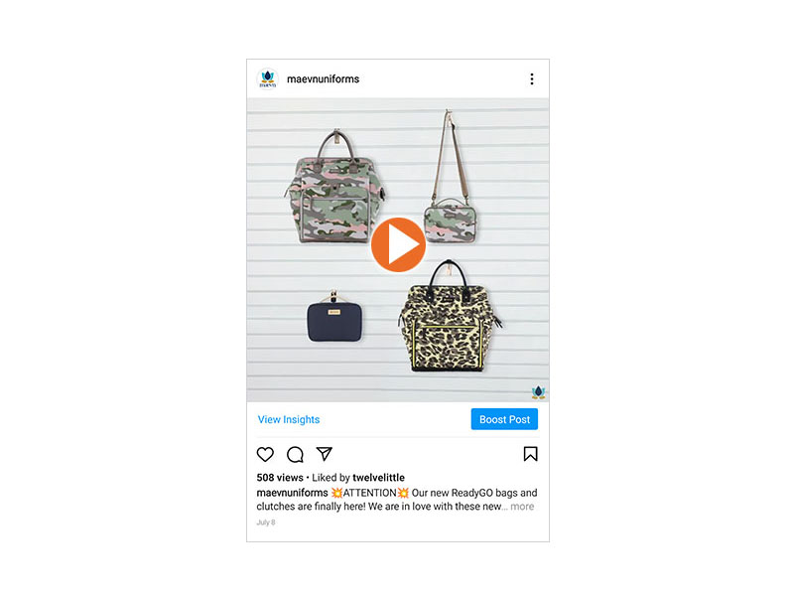
Task: Open the twelvelittle profile from likes
Action: click(378, 478)
